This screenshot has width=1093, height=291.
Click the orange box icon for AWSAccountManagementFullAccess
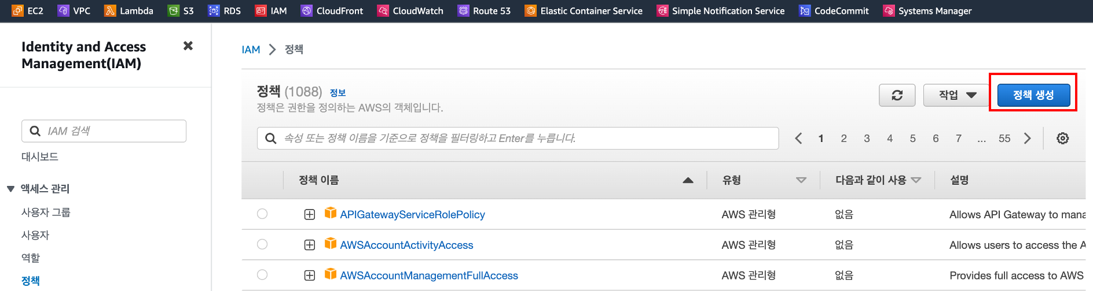click(x=331, y=274)
